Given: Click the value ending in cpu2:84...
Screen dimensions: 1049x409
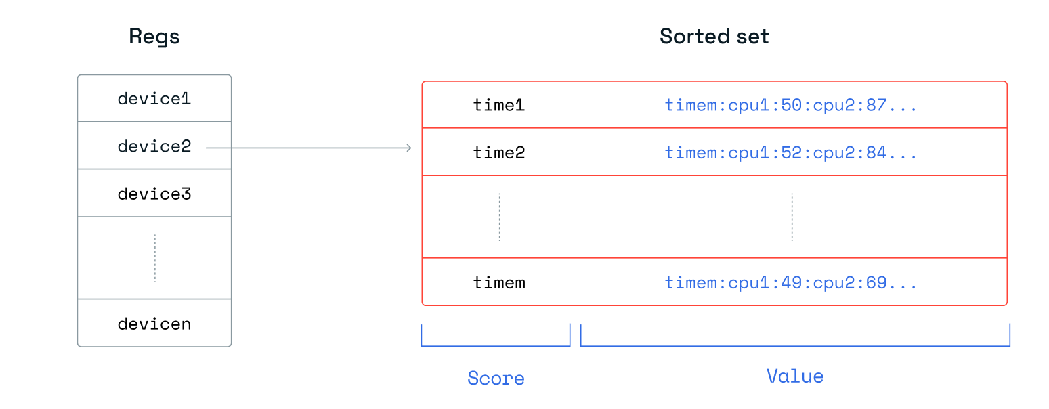Looking at the screenshot, I should coord(791,153).
